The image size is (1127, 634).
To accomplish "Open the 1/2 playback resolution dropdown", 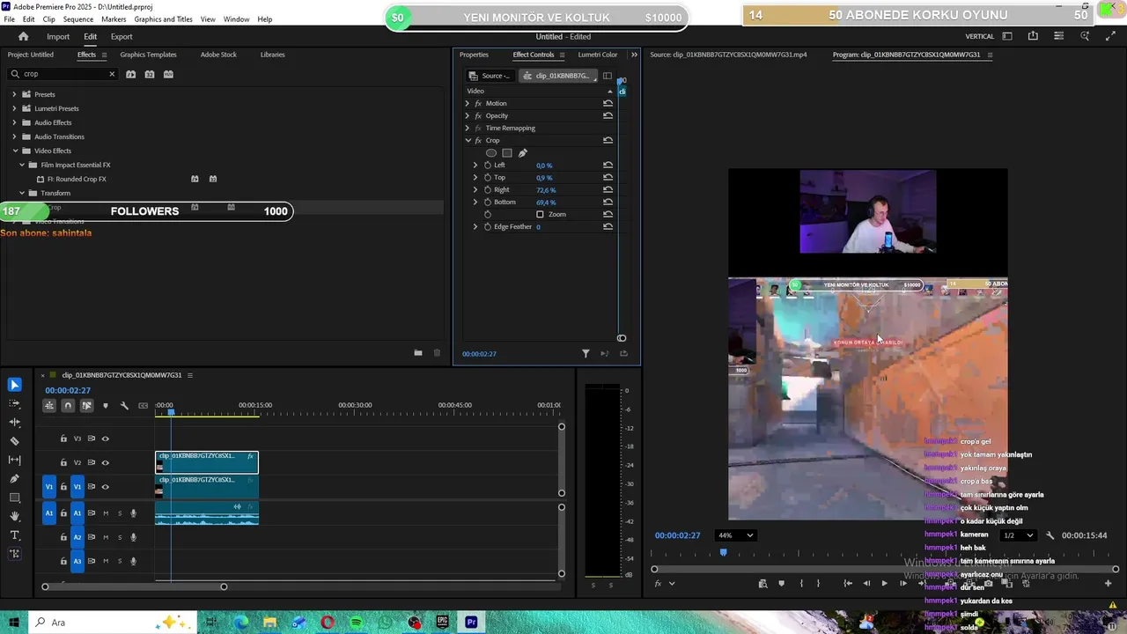I will 1018,535.
